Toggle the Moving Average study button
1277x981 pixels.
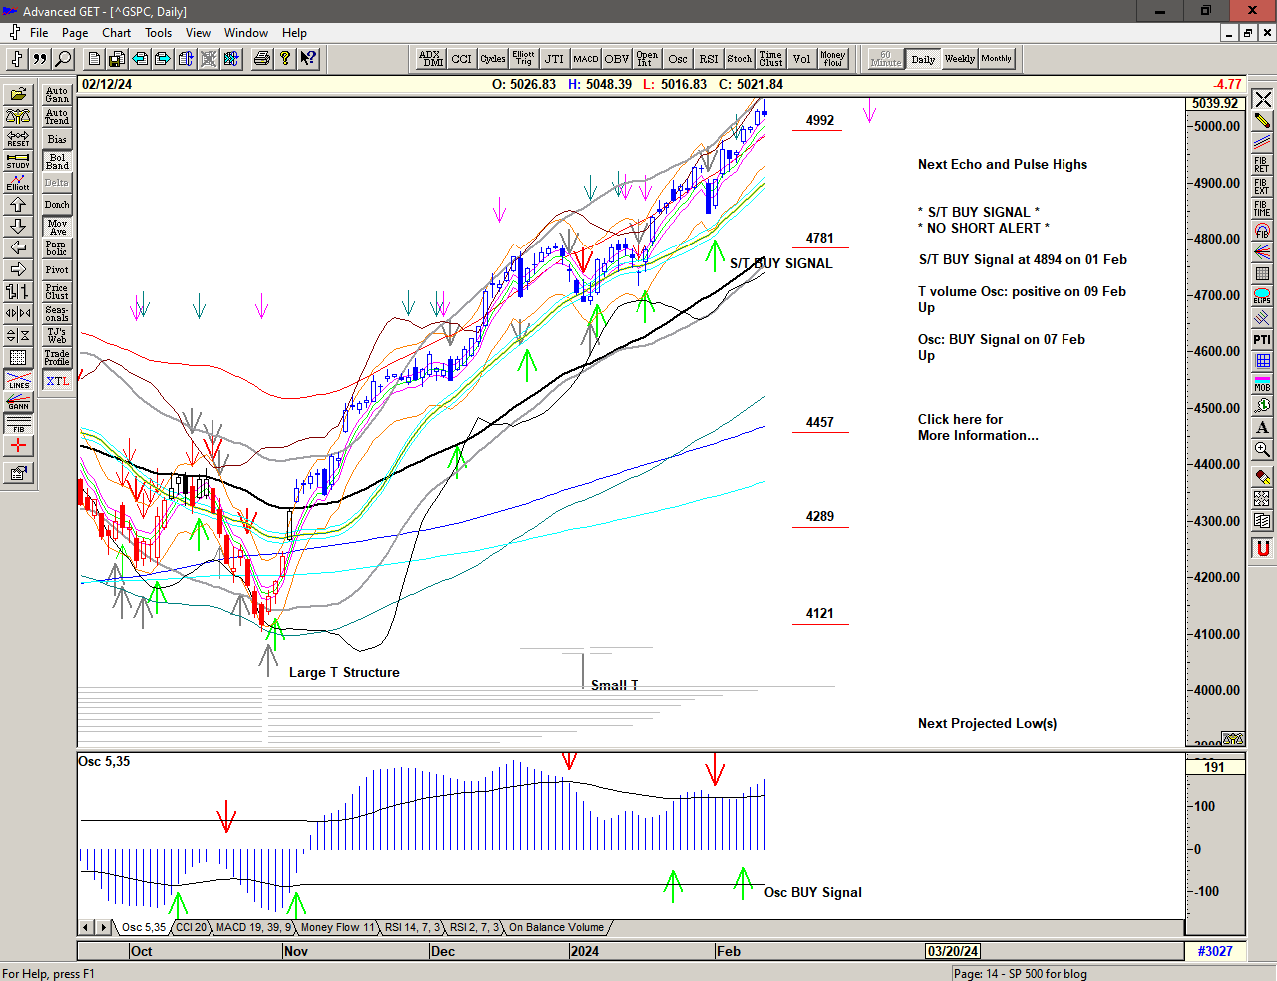click(x=57, y=227)
